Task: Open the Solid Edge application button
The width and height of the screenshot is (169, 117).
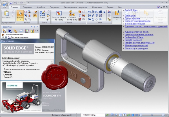Action: click(5, 4)
